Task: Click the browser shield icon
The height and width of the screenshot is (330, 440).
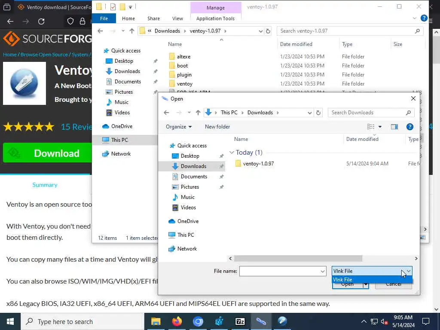Action: (70, 21)
